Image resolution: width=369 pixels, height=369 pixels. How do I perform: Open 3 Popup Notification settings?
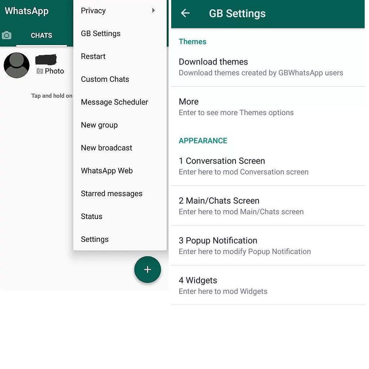[x=268, y=245]
